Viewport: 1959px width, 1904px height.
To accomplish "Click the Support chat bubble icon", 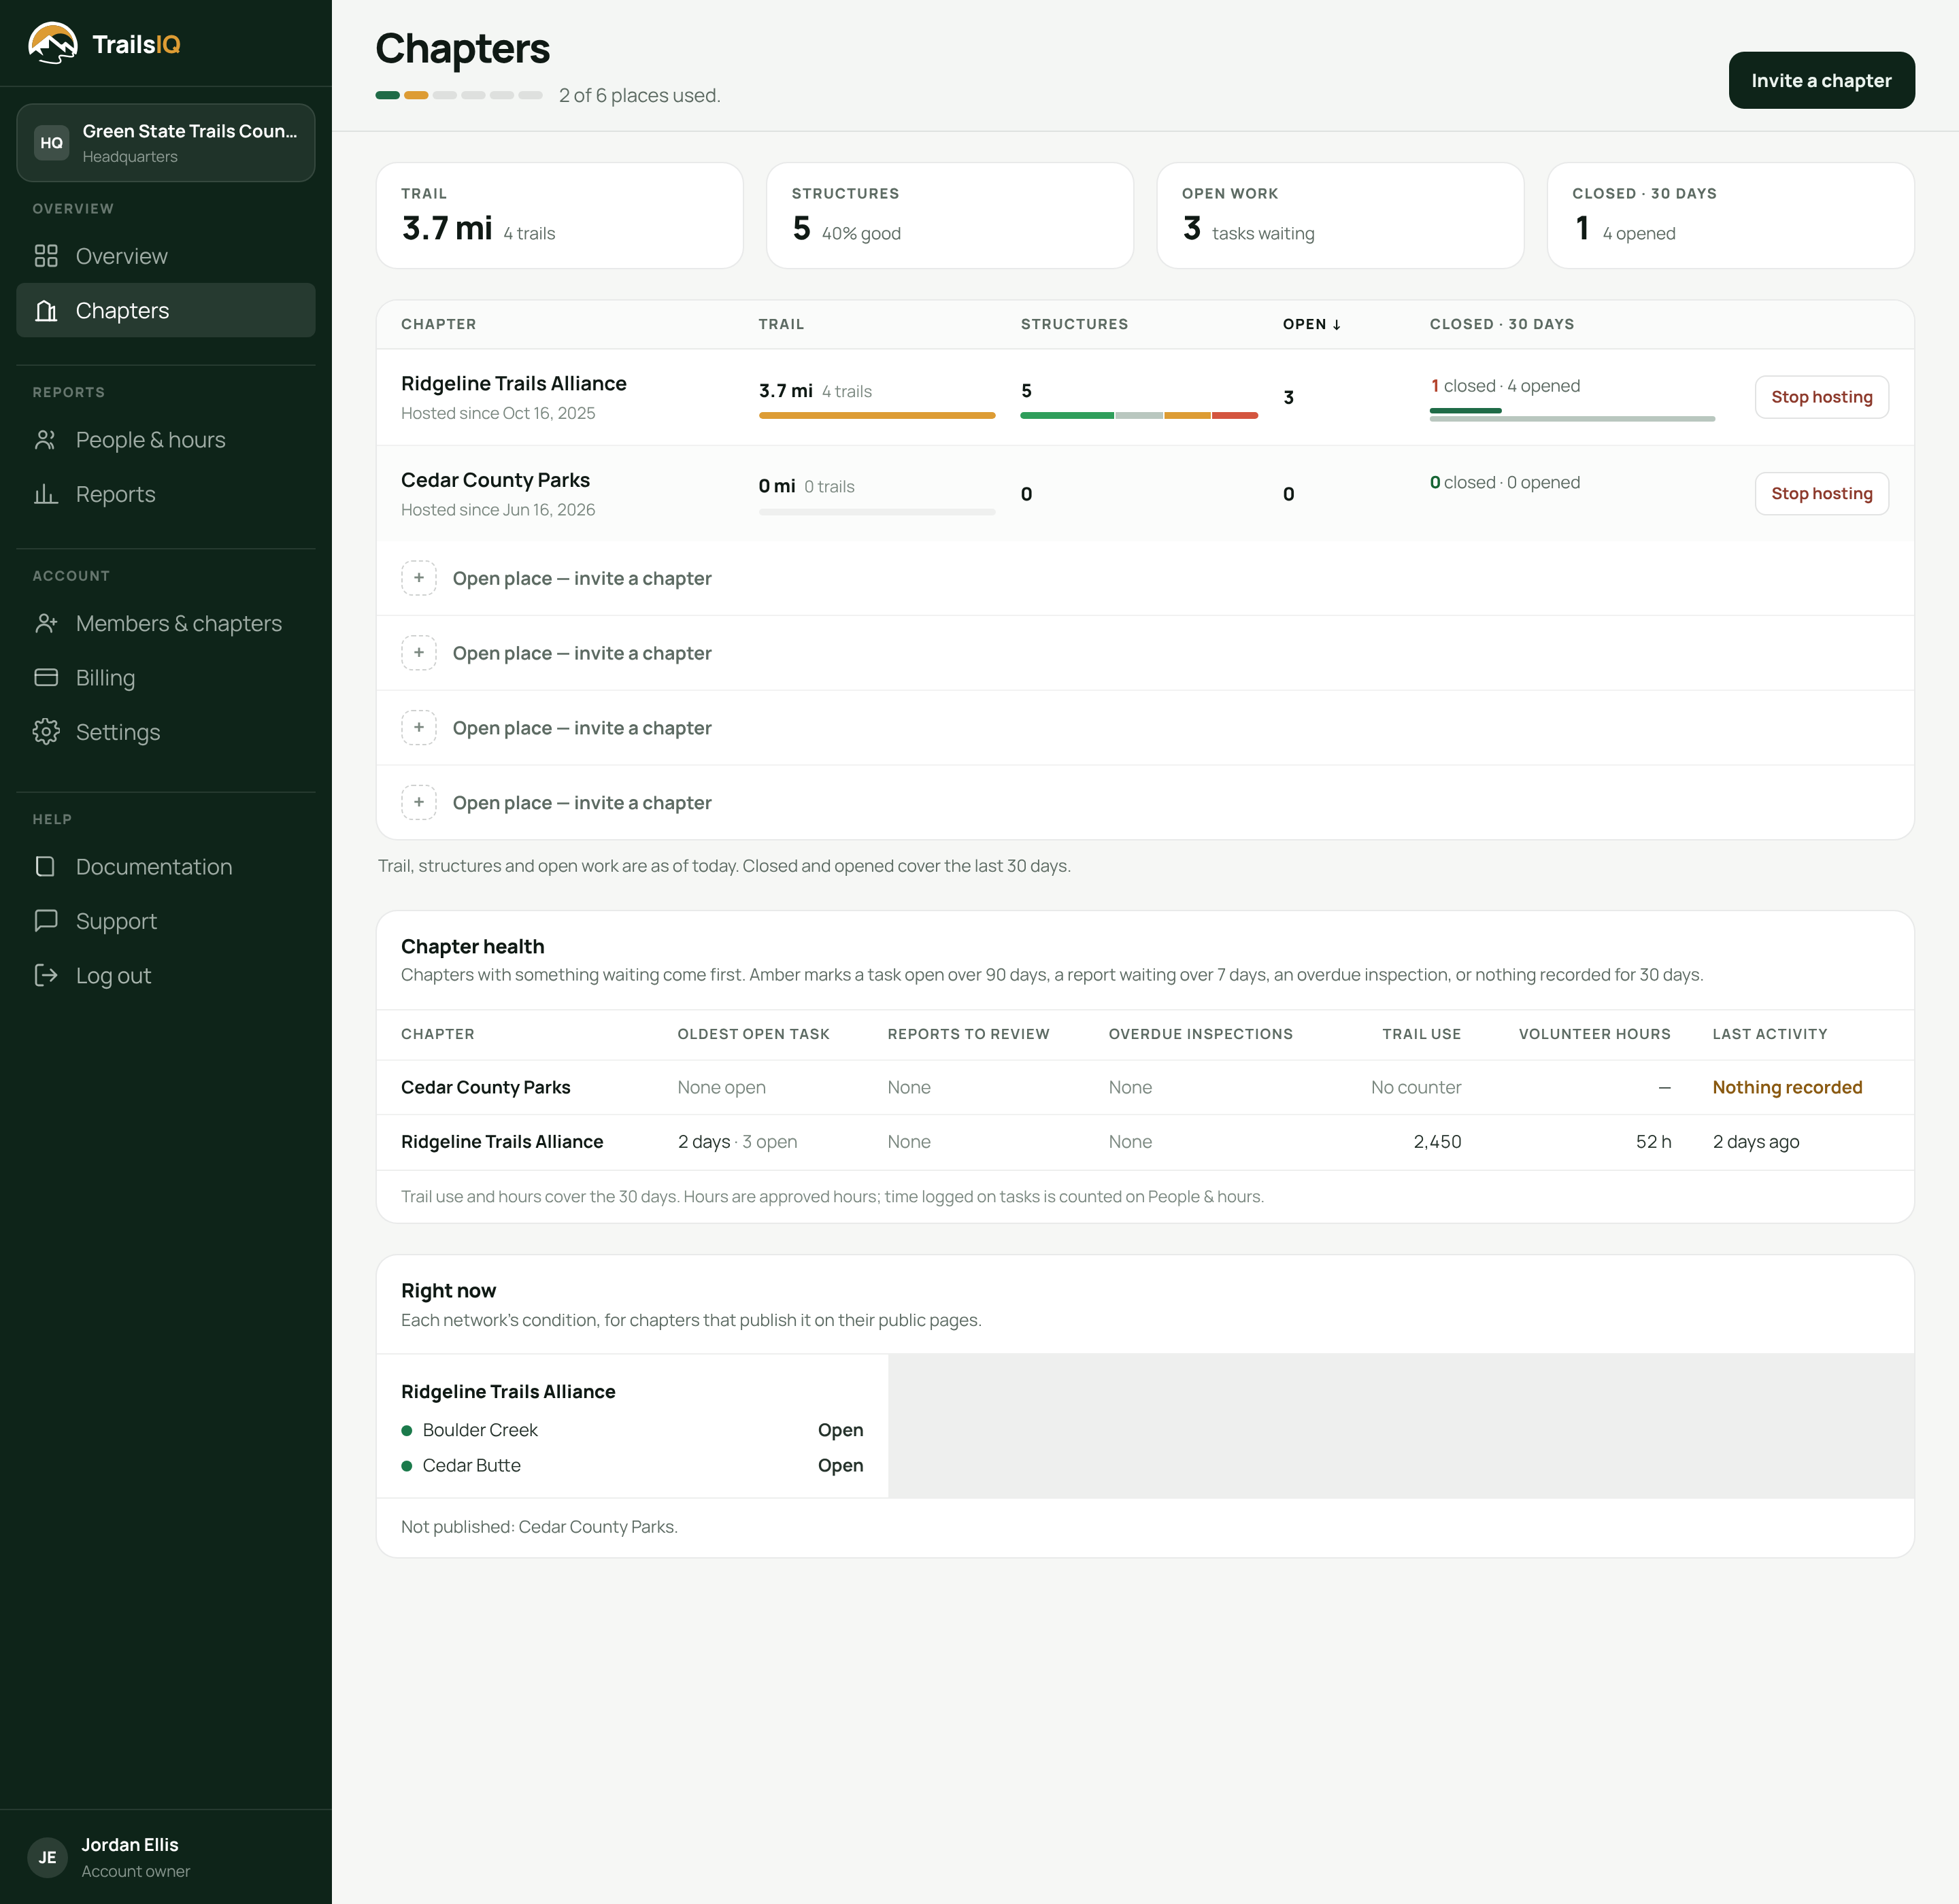I will click(46, 920).
